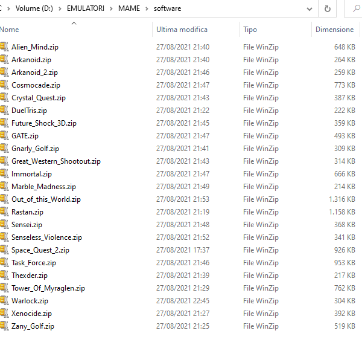
Task: Select the file name Warlock.zip
Action: coord(30,301)
